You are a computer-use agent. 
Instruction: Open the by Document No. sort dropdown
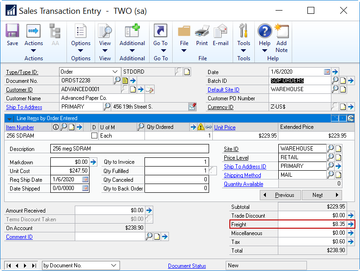(114, 265)
